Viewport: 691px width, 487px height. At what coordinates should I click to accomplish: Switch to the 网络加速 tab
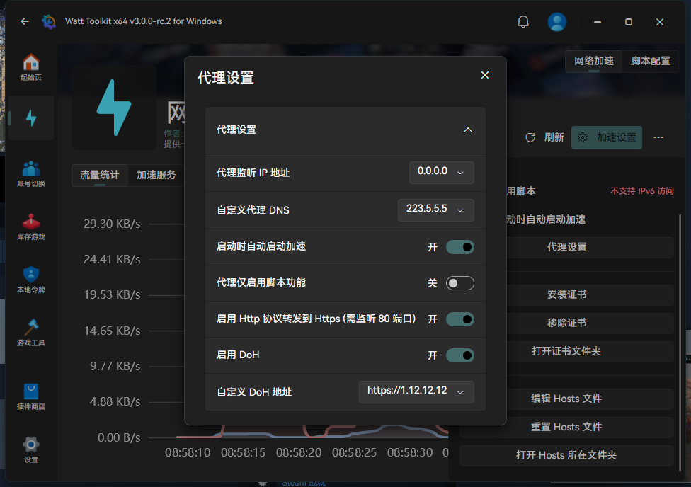coord(593,62)
